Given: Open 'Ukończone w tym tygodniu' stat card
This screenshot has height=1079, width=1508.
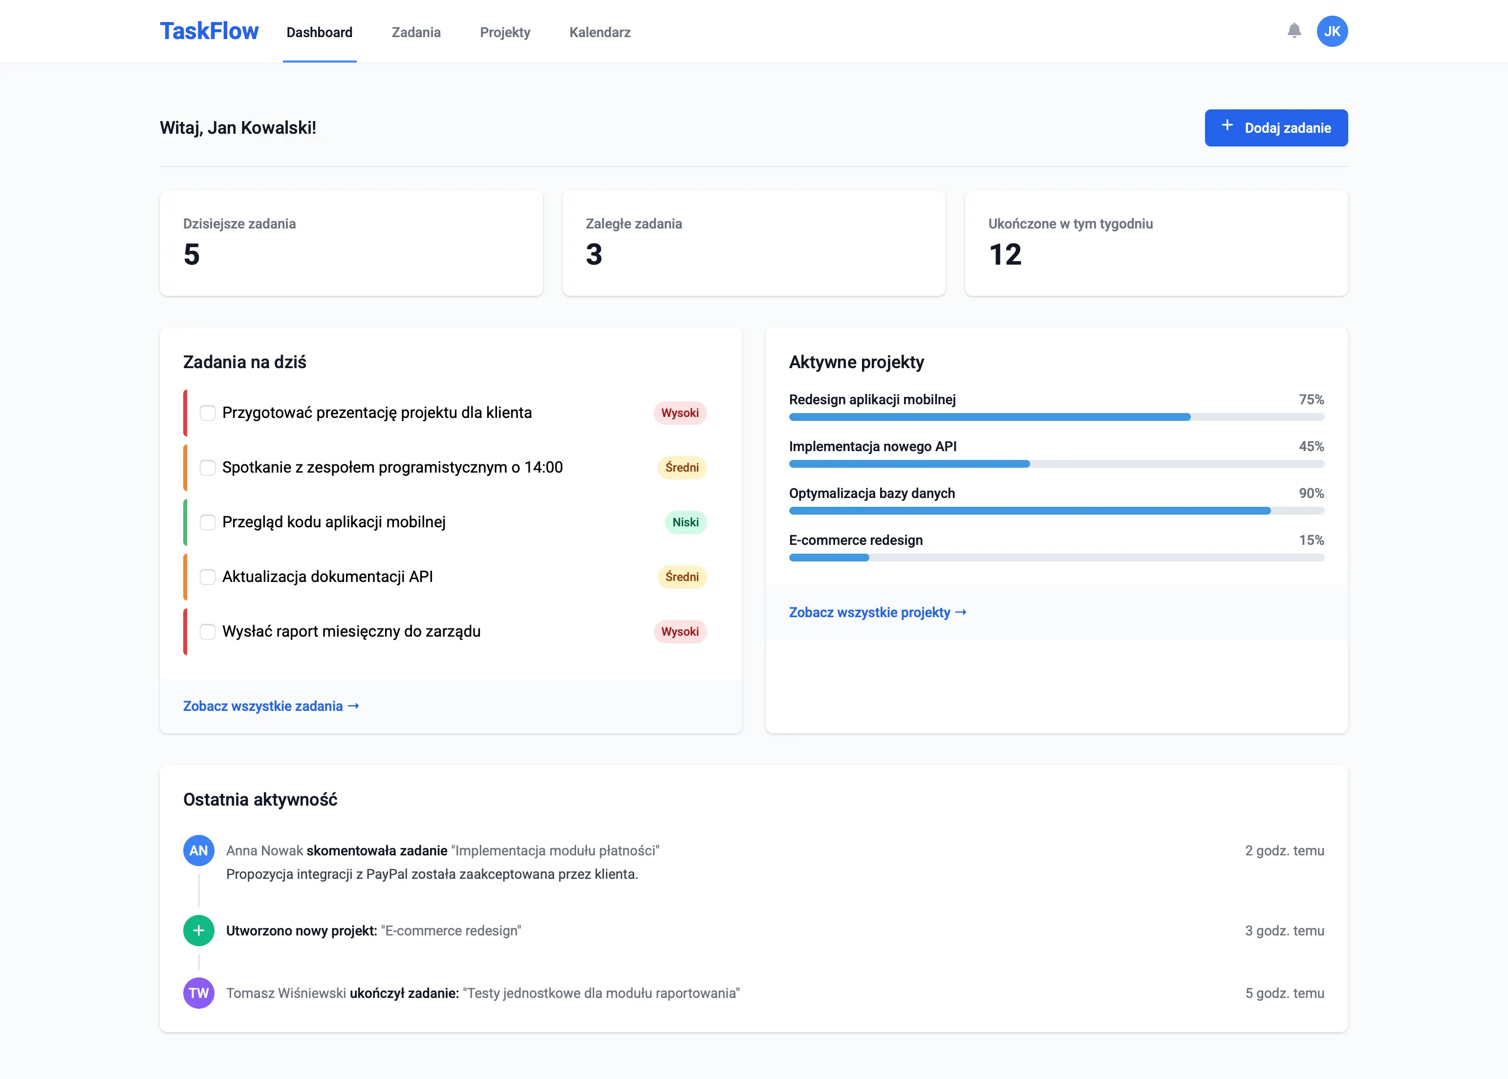Looking at the screenshot, I should click(x=1156, y=243).
